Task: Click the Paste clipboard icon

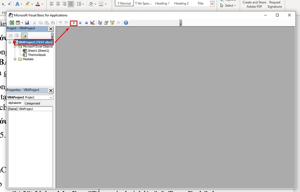Action: (x=47, y=23)
